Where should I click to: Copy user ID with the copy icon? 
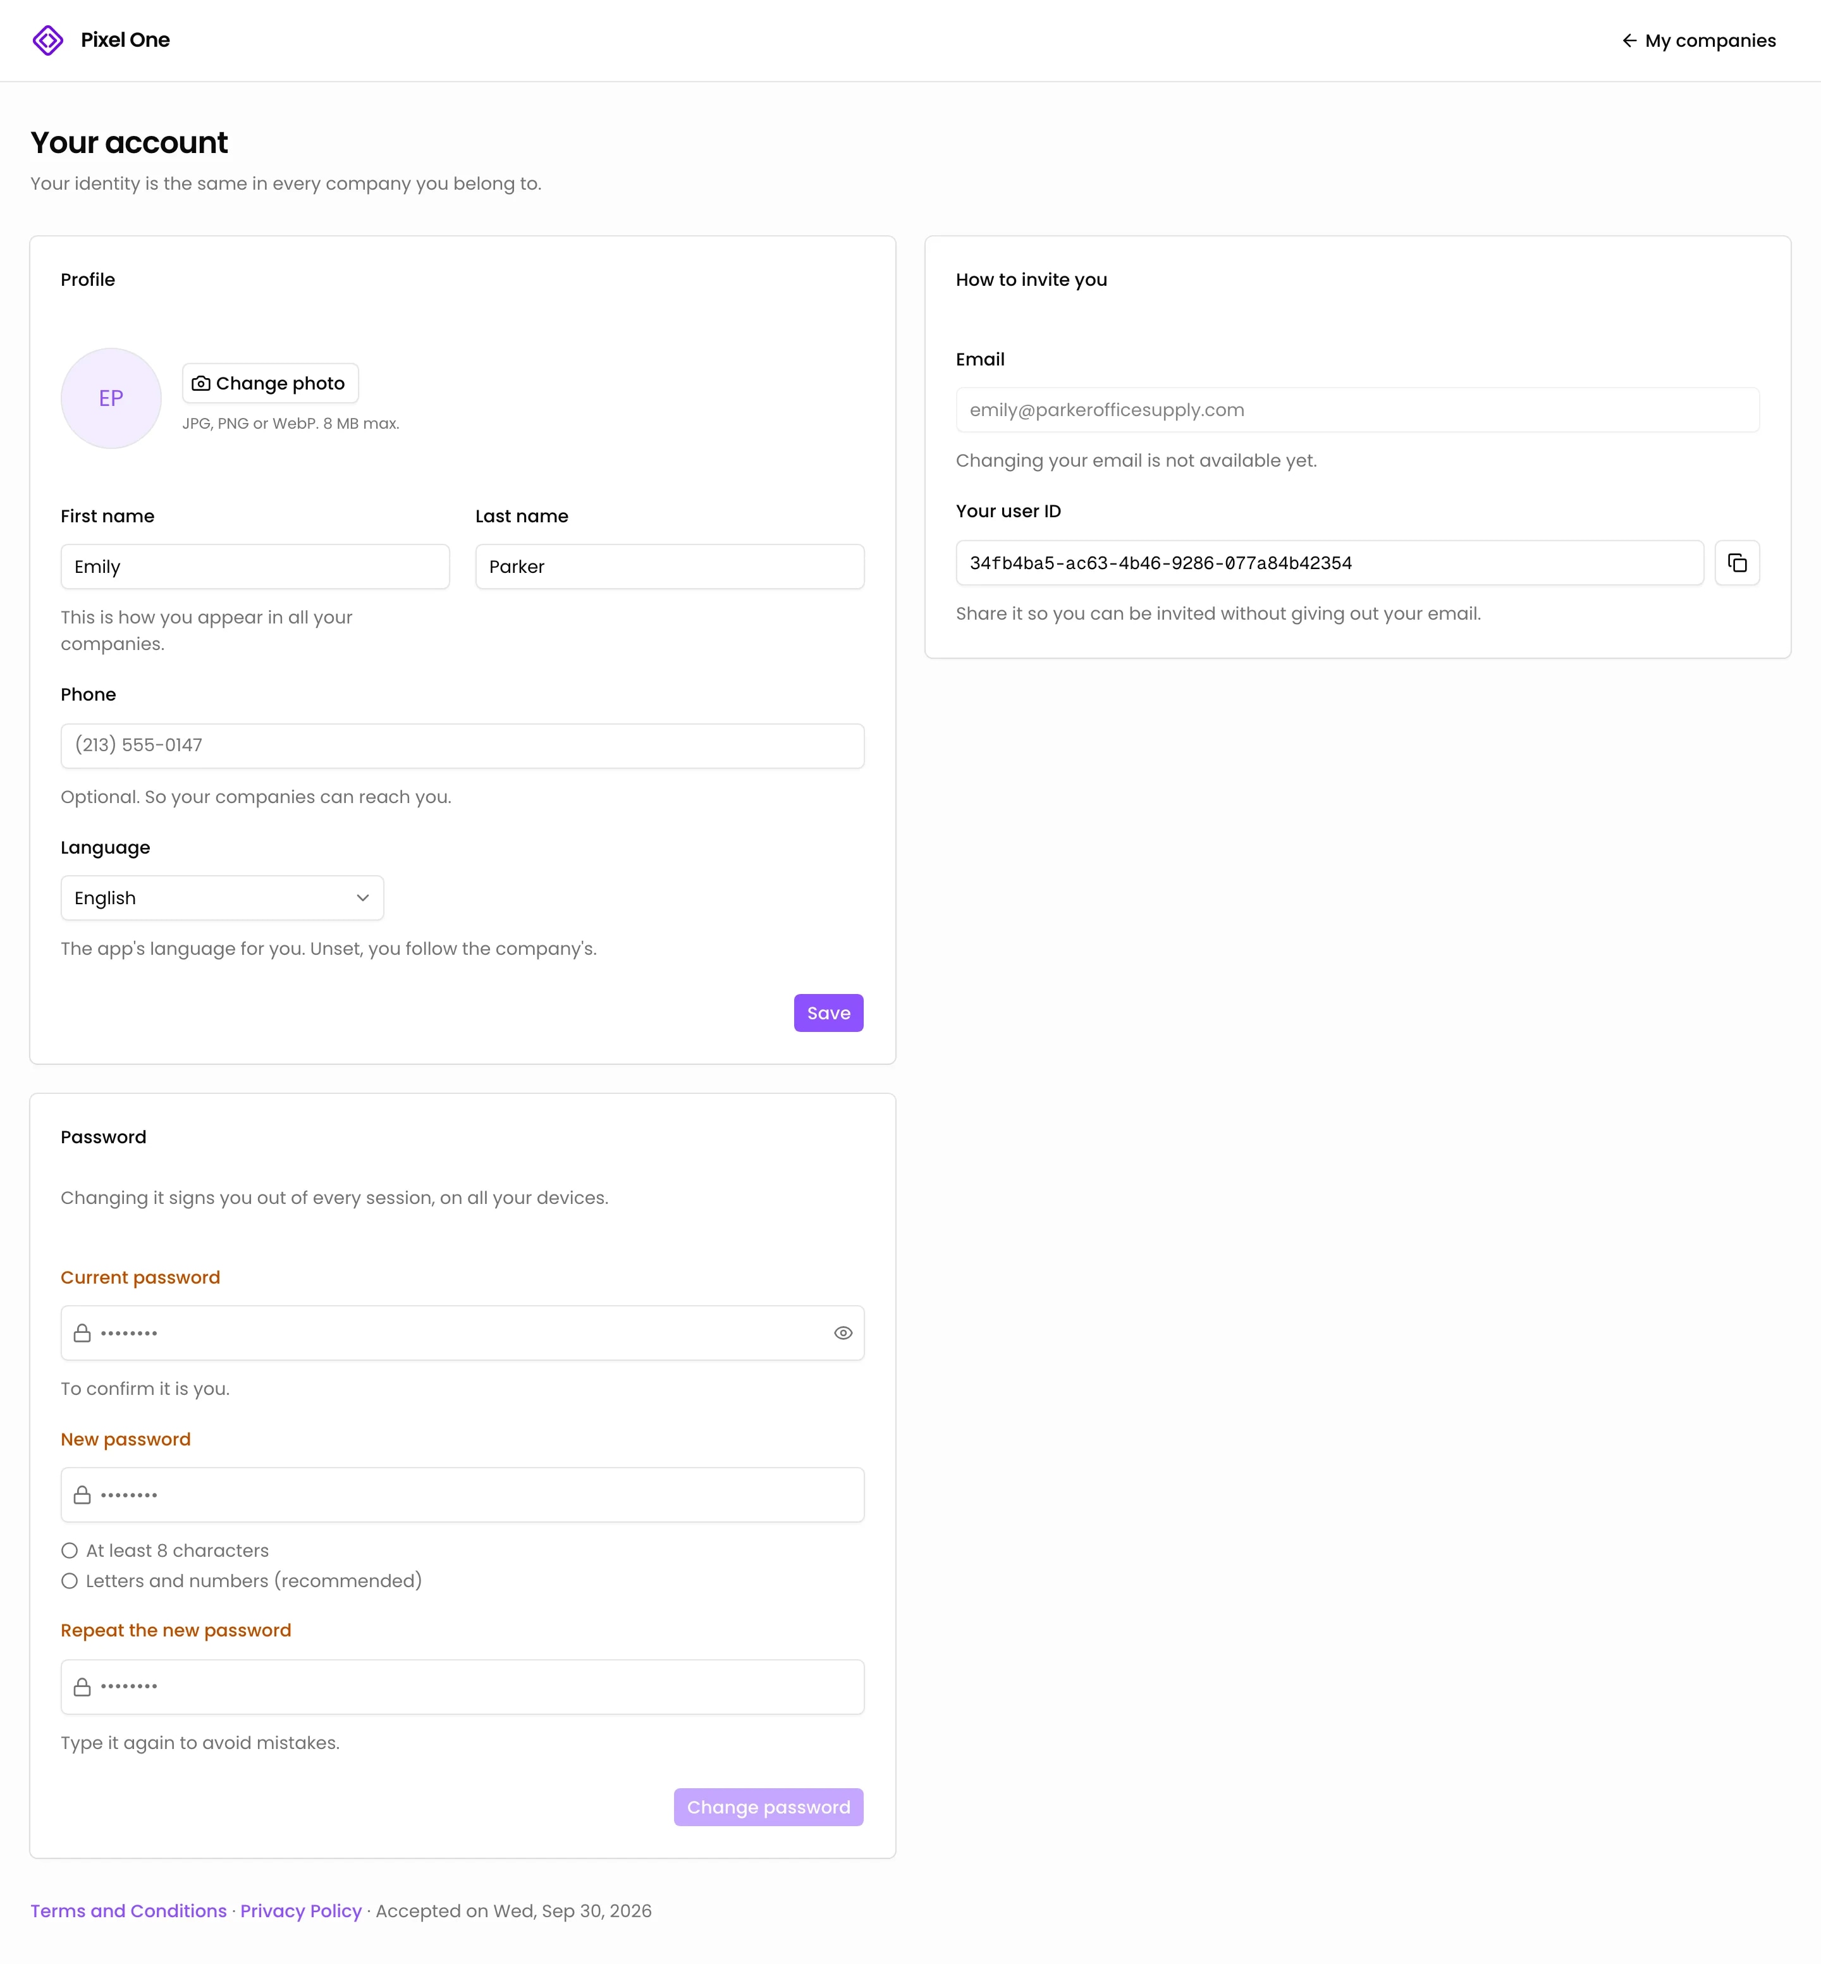(1736, 563)
